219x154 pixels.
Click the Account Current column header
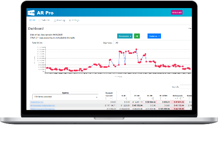109,94
